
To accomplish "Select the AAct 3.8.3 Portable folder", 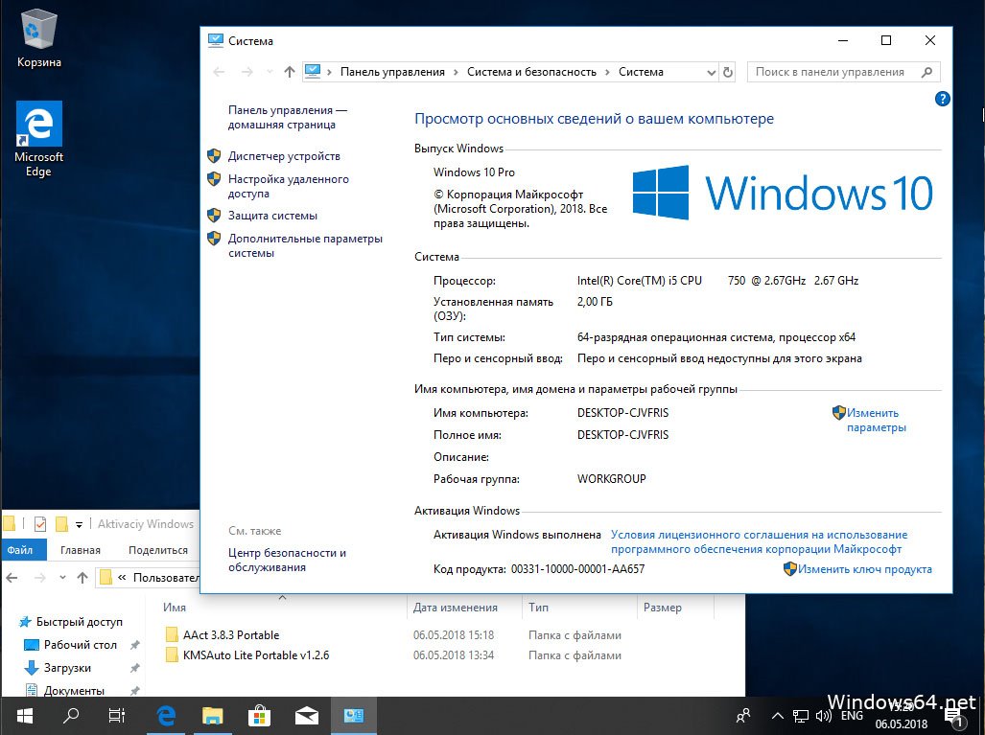I will coord(231,635).
